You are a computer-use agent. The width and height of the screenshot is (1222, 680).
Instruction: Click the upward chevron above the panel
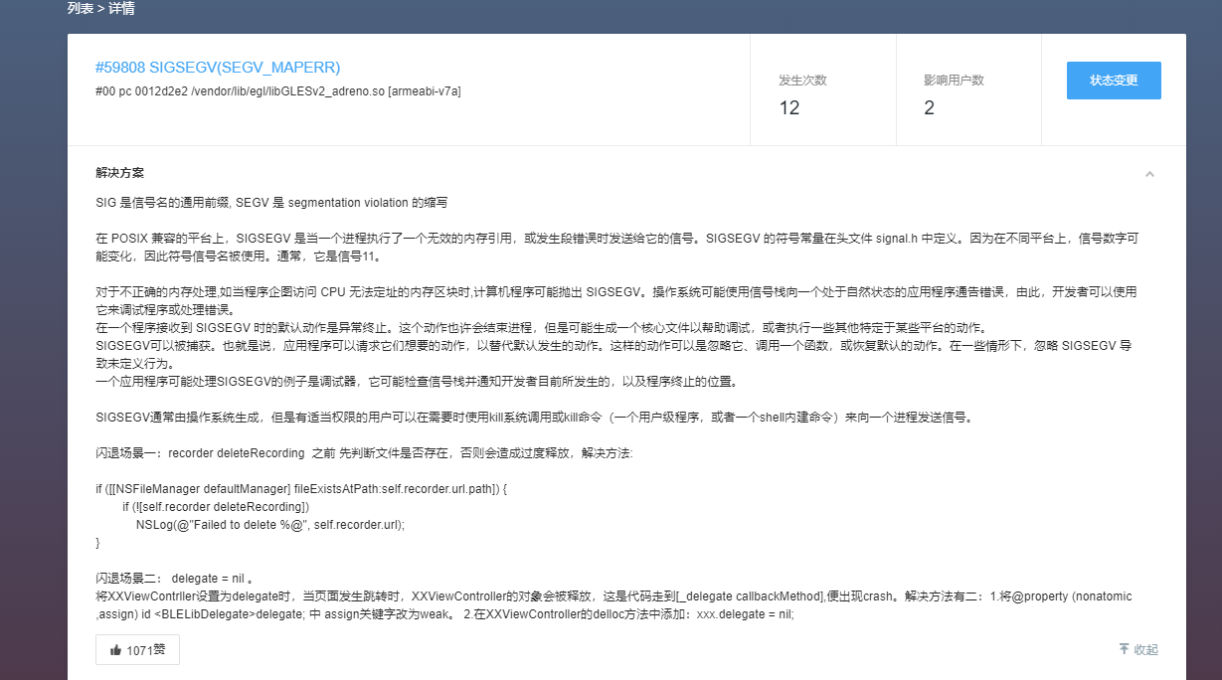click(1150, 174)
